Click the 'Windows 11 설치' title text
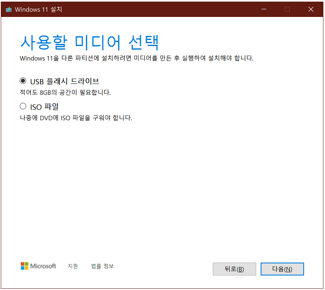Screen dimensions: 325x290 [x=38, y=9]
